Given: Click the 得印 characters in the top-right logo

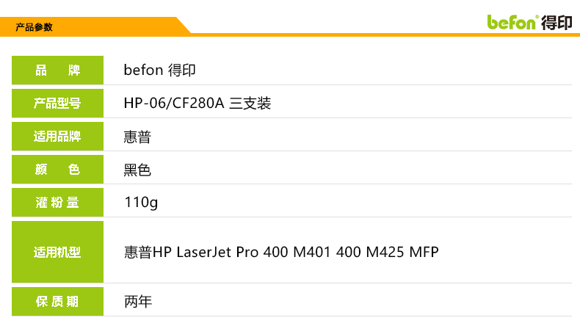Looking at the screenshot, I should (557, 21).
